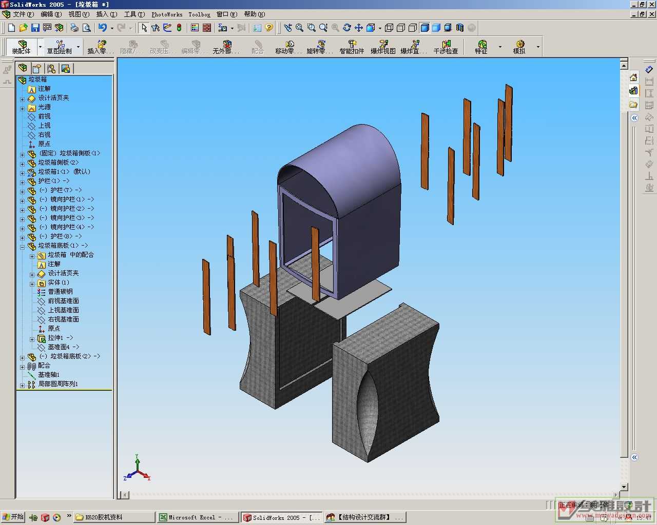Open the 视图(V) menu

79,14
